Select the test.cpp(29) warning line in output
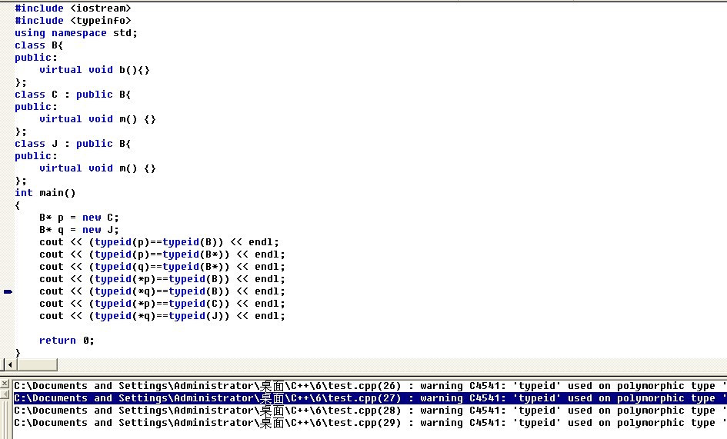The image size is (727, 439). [x=369, y=423]
